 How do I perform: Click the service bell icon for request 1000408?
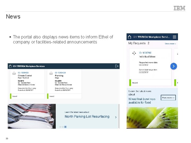pos(51,73)
